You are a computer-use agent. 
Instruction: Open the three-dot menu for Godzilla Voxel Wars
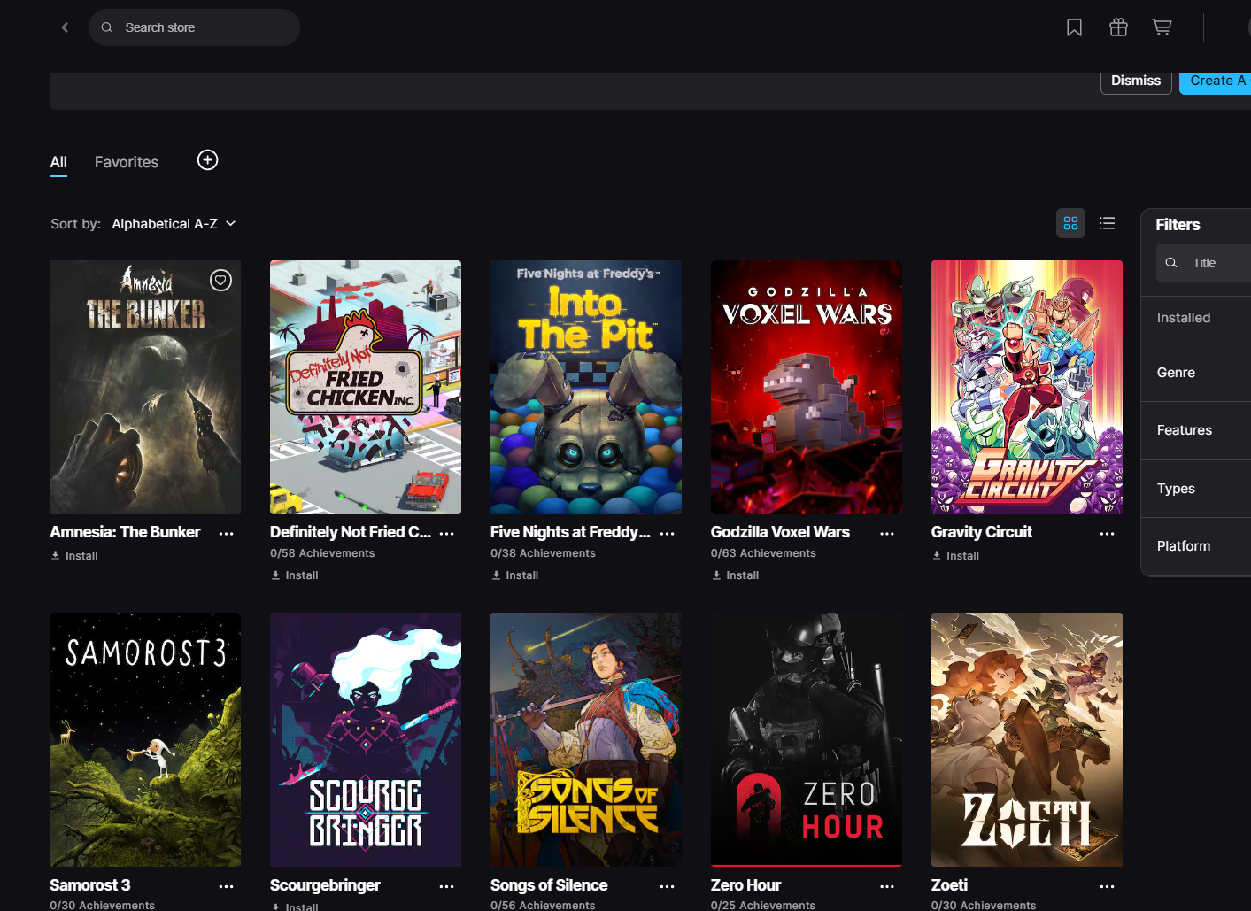coord(886,534)
